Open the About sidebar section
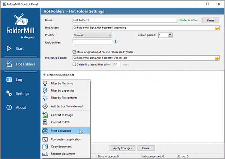 tap(20, 107)
